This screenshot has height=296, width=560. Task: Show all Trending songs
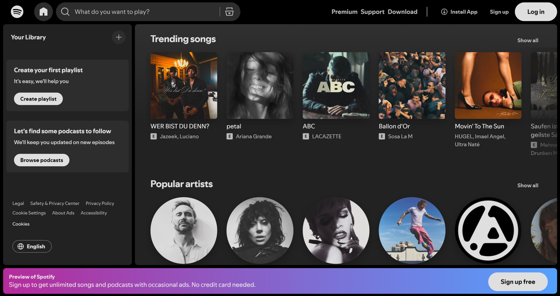pos(528,40)
